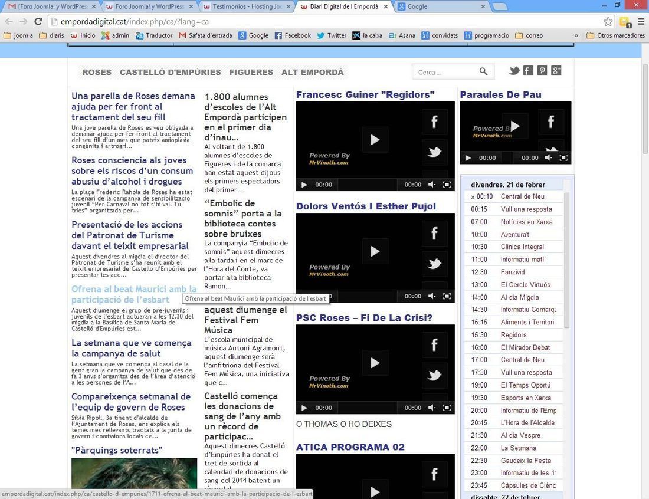This screenshot has height=499, width=649.
Task: Open article Una parella de Roses demana ajuda
Action: pos(133,106)
